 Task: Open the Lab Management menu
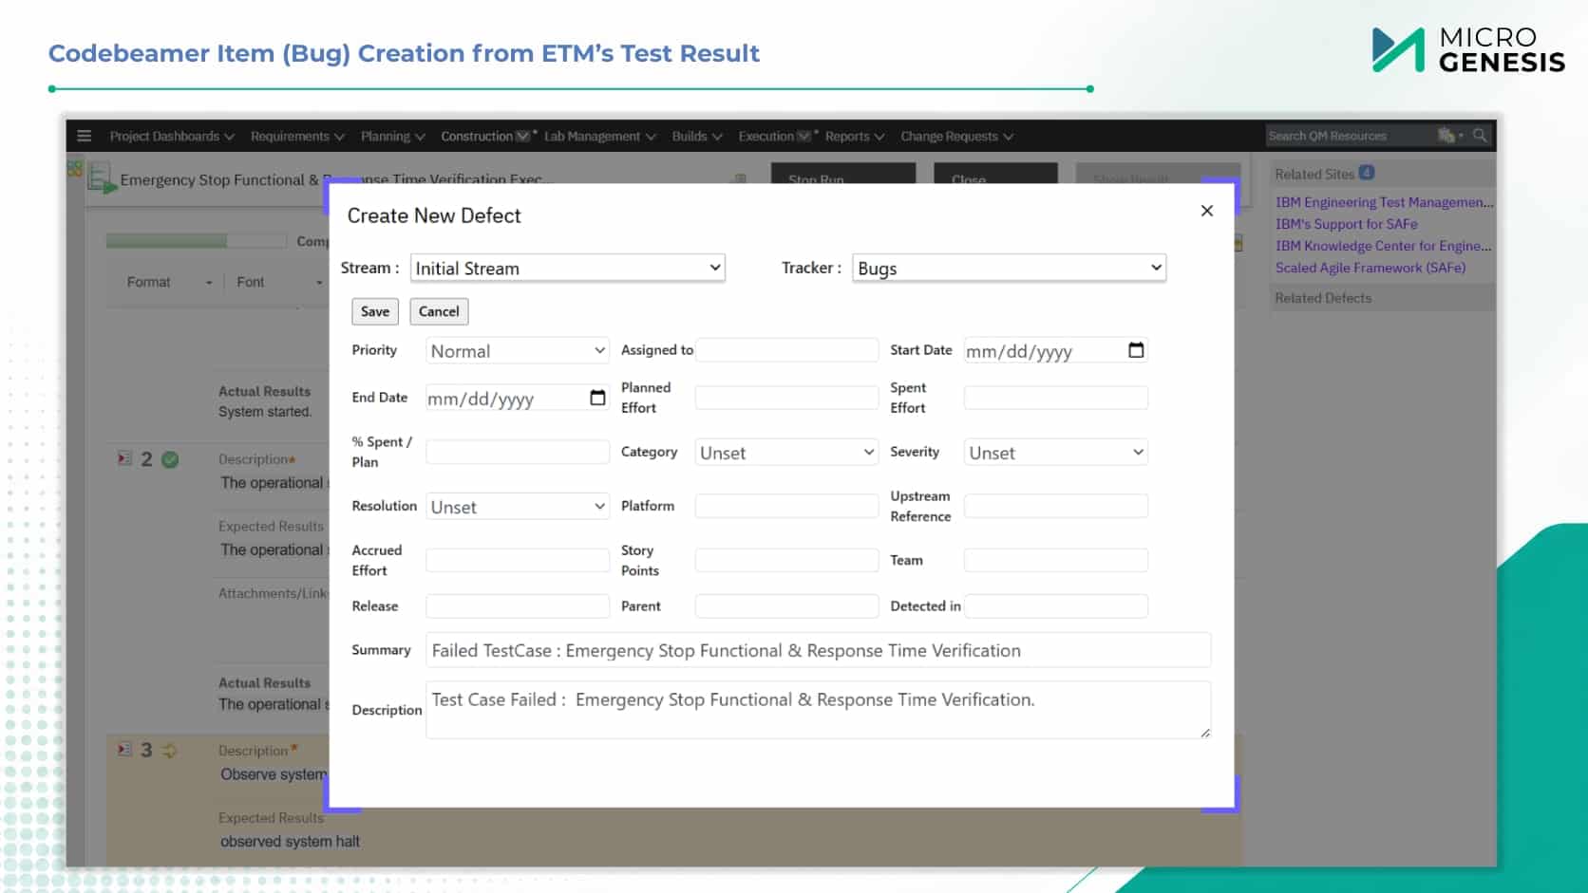tap(599, 137)
